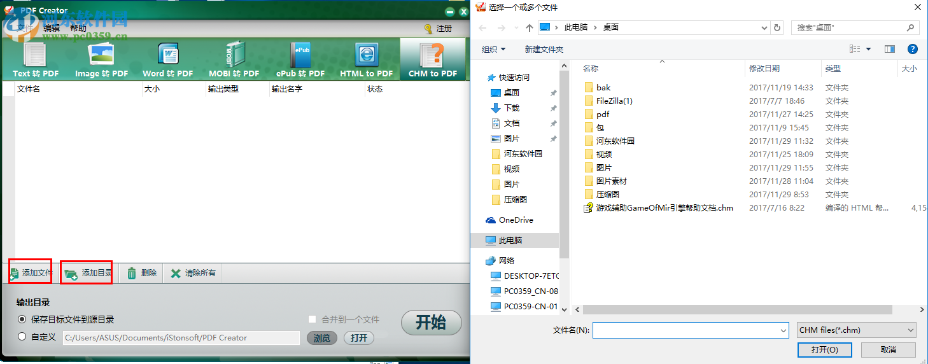
Task: Select 网络 in the navigation pane
Action: pyautogui.click(x=500, y=260)
